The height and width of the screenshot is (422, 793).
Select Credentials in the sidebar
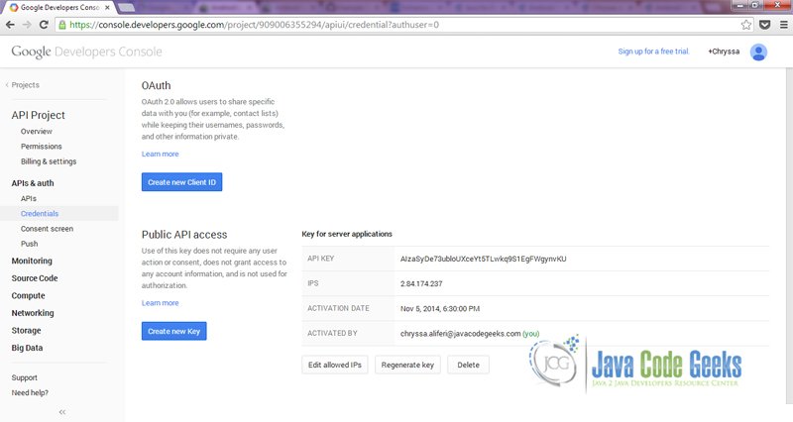40,214
